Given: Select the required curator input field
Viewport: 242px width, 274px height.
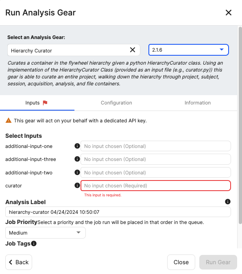Looking at the screenshot, I should click(x=156, y=185).
